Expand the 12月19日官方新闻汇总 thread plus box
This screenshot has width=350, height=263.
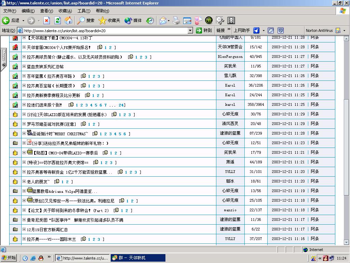pyautogui.click(x=24, y=229)
